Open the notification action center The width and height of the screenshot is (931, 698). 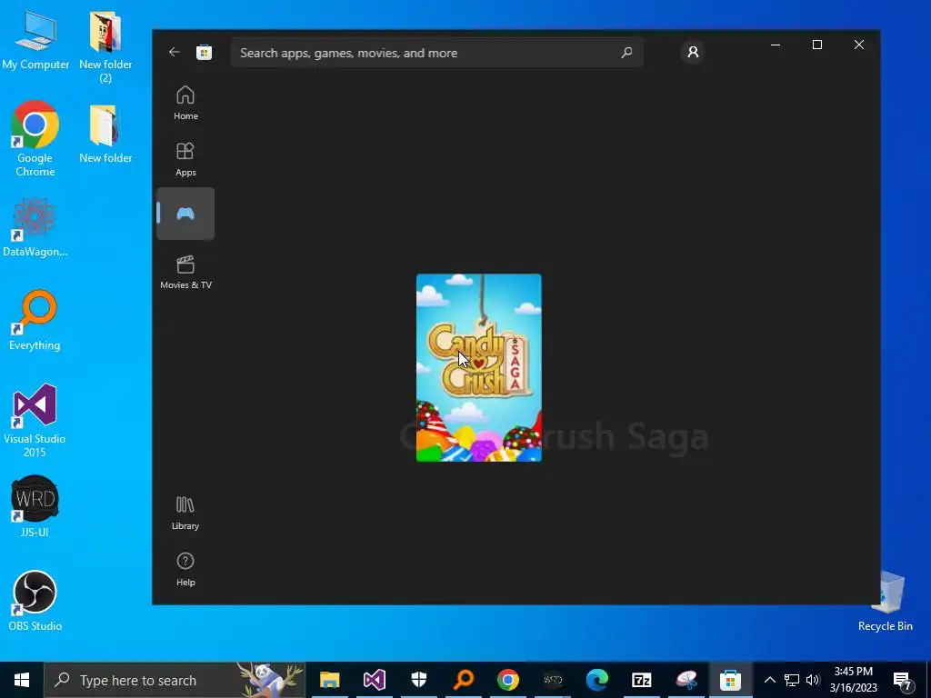pyautogui.click(x=903, y=680)
